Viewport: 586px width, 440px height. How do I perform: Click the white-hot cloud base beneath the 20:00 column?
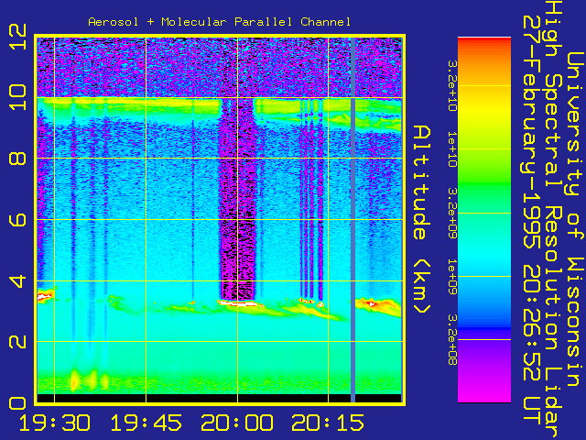point(238,302)
